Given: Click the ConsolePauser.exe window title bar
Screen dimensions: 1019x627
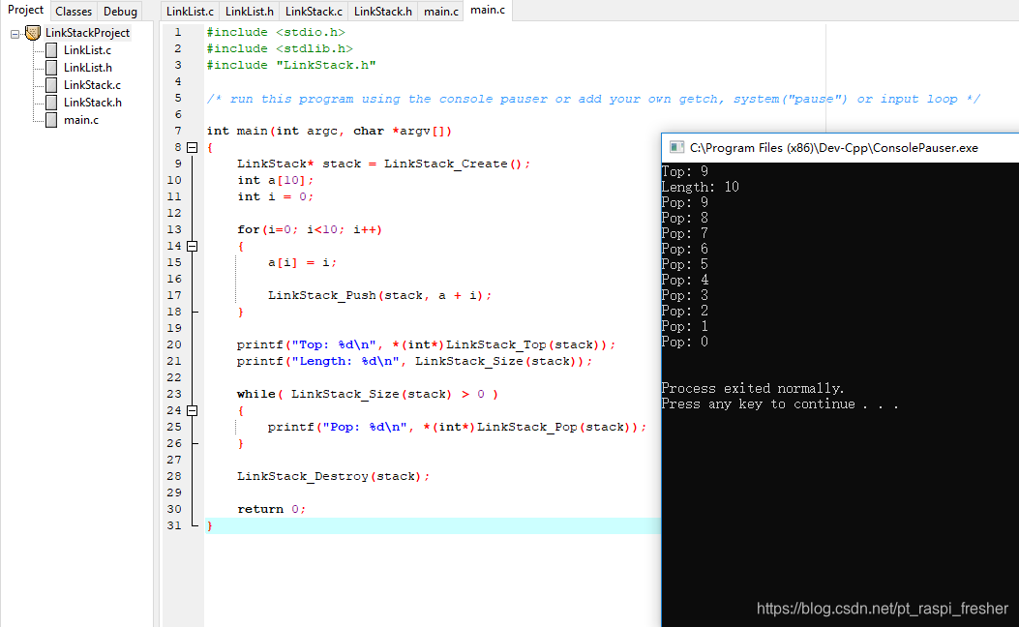Looking at the screenshot, I should point(840,147).
